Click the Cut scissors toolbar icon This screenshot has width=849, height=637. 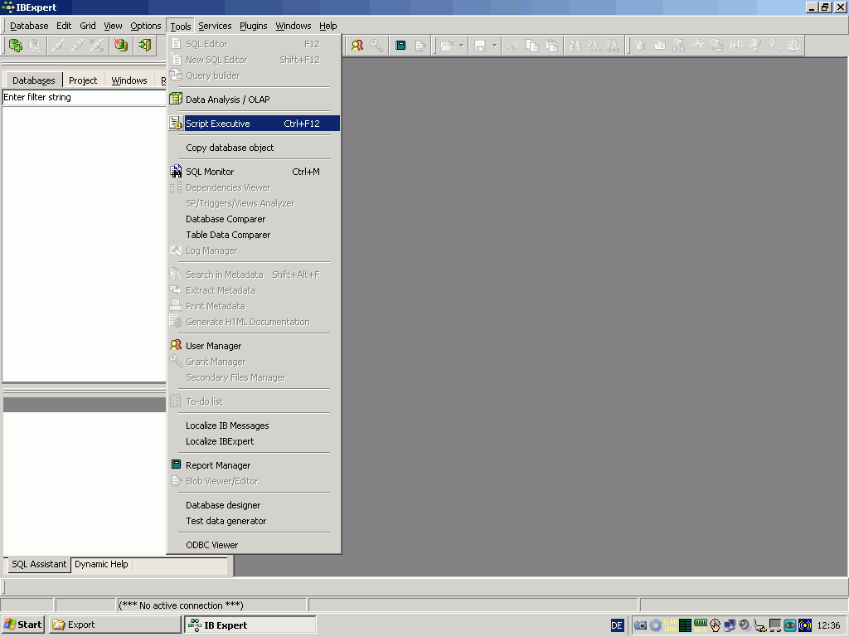512,46
